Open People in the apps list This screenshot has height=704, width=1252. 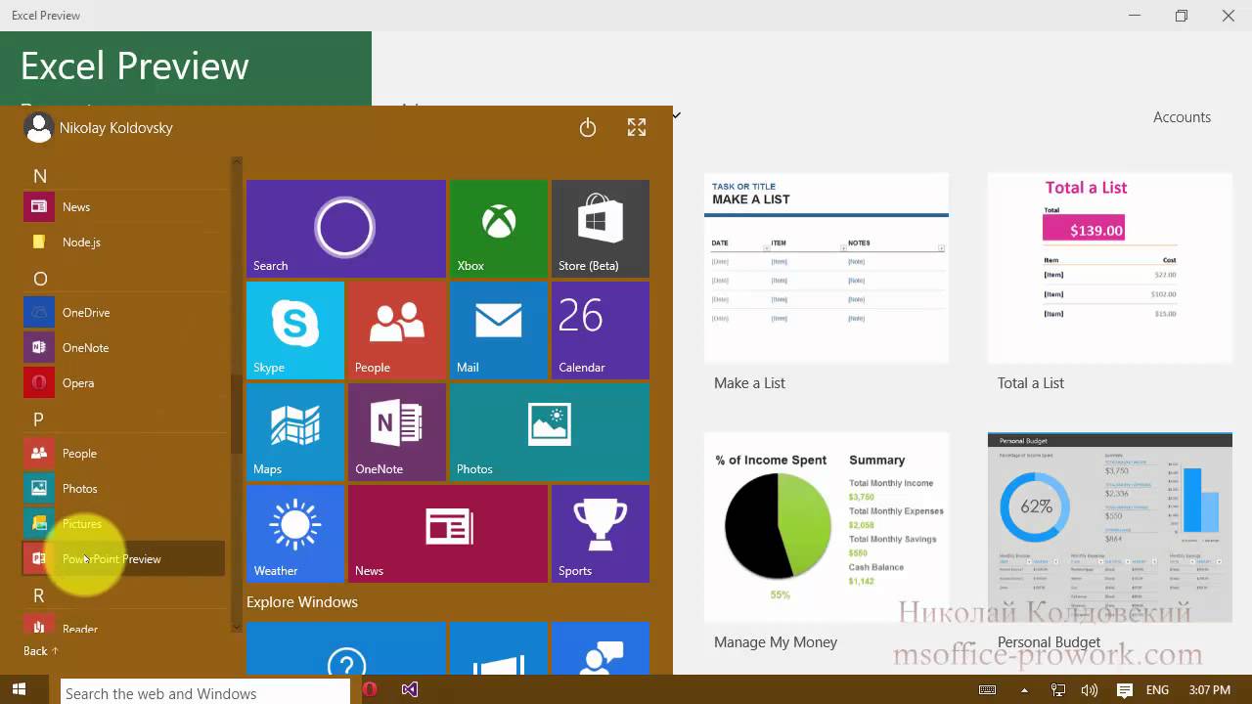click(x=124, y=454)
